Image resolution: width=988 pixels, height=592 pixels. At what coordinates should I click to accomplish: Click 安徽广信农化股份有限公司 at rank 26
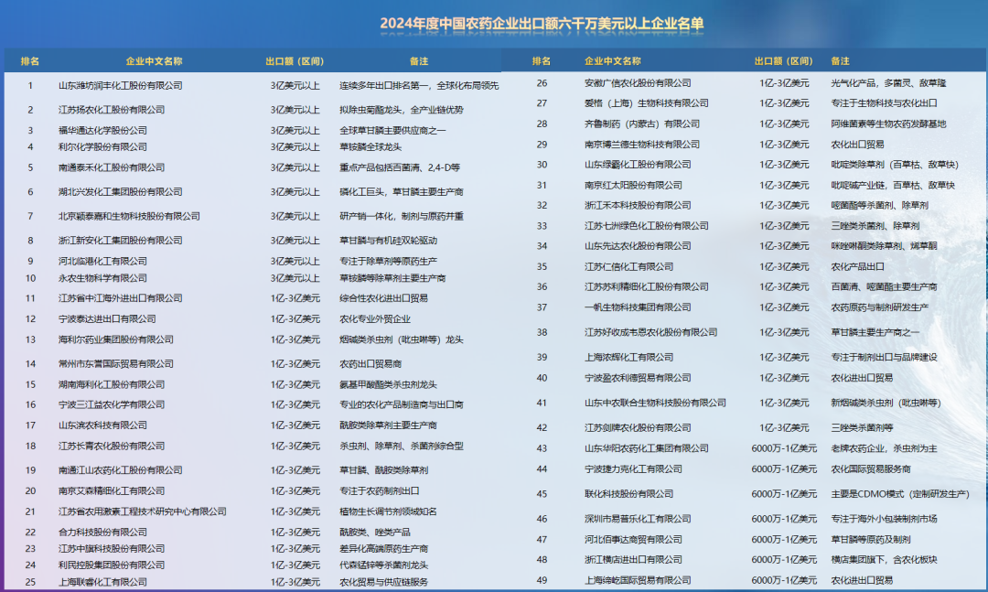pos(638,84)
